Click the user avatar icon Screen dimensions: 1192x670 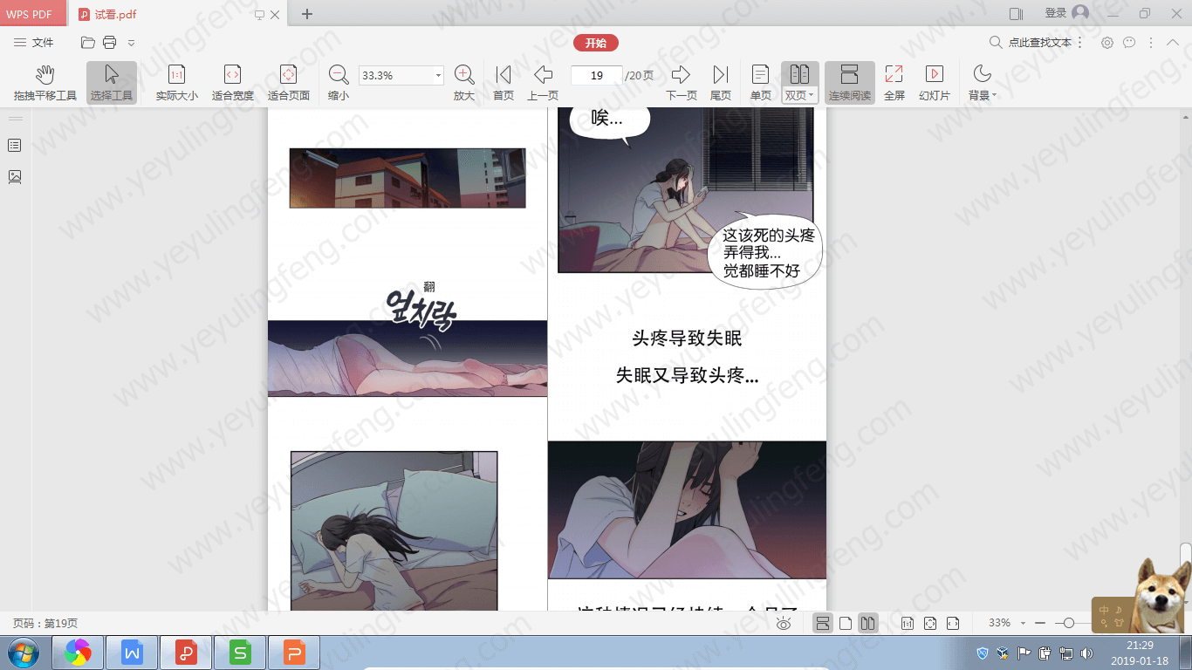[1080, 13]
